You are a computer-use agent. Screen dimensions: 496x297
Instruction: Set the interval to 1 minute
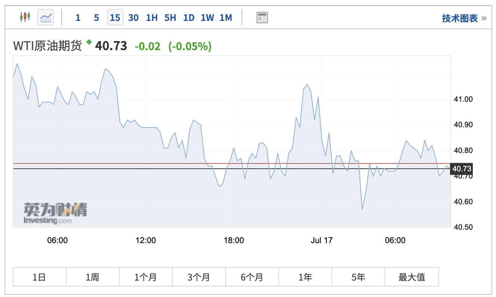(78, 18)
